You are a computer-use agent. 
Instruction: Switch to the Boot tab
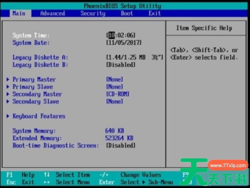(127, 13)
